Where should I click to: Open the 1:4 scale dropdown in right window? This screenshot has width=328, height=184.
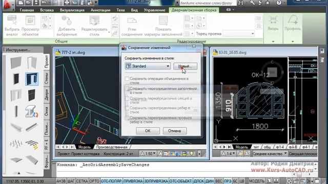229,154
